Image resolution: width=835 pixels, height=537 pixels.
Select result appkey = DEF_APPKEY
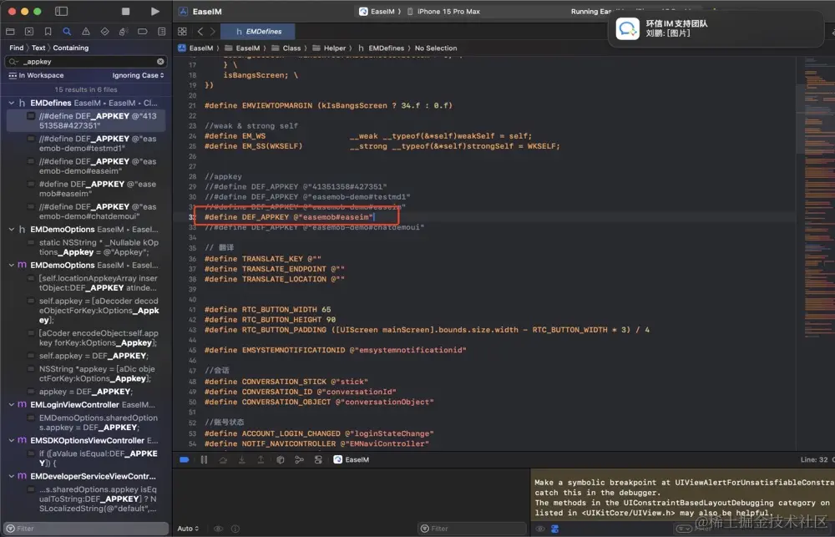tap(86, 392)
